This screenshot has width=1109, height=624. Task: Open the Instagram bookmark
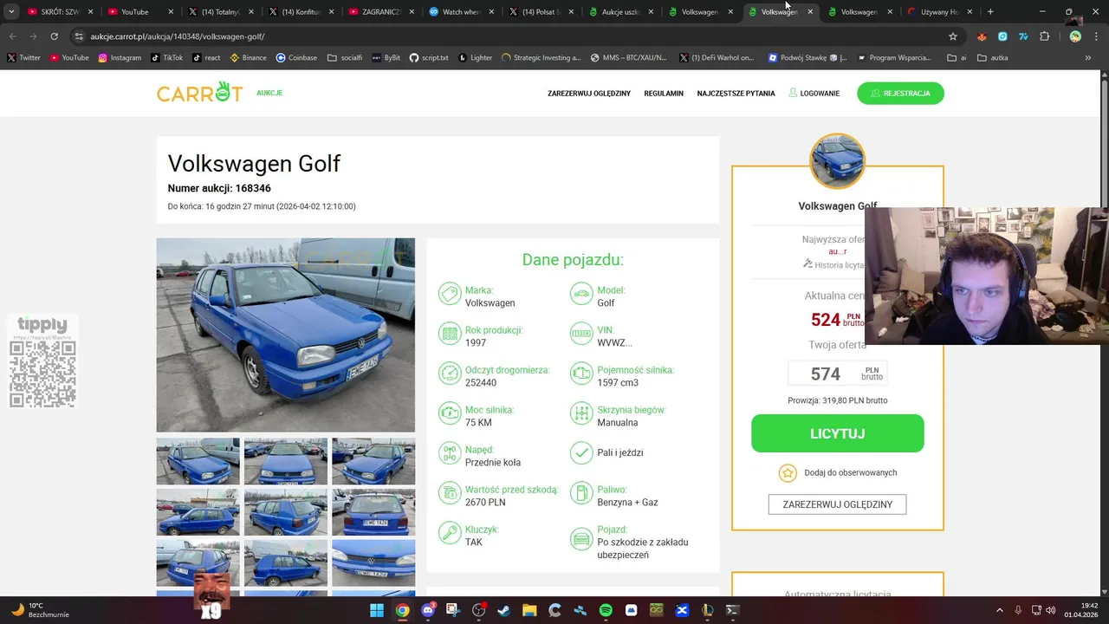click(x=120, y=57)
